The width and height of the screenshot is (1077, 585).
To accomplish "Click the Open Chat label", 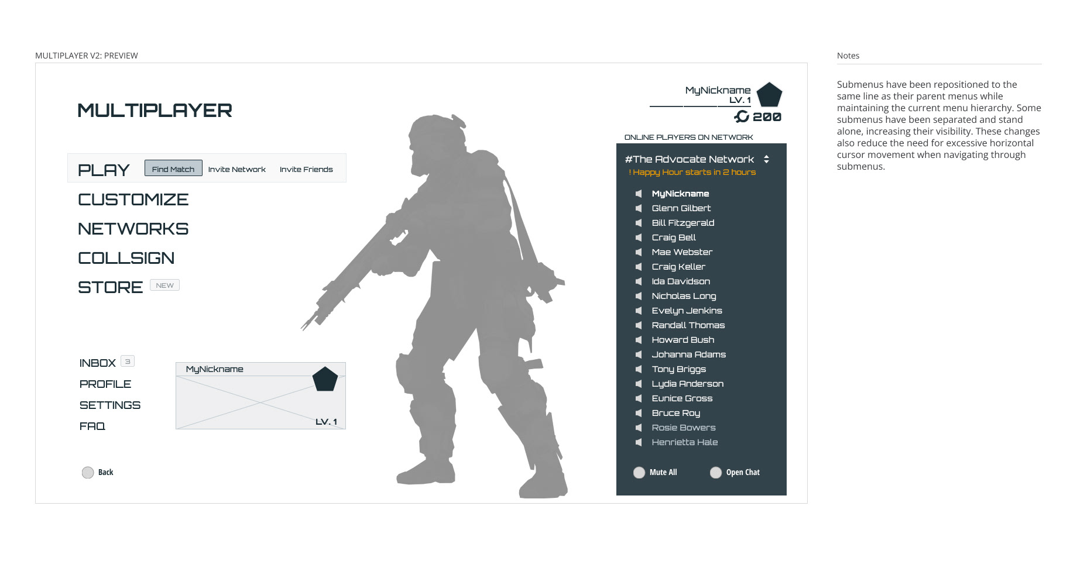I will (743, 473).
